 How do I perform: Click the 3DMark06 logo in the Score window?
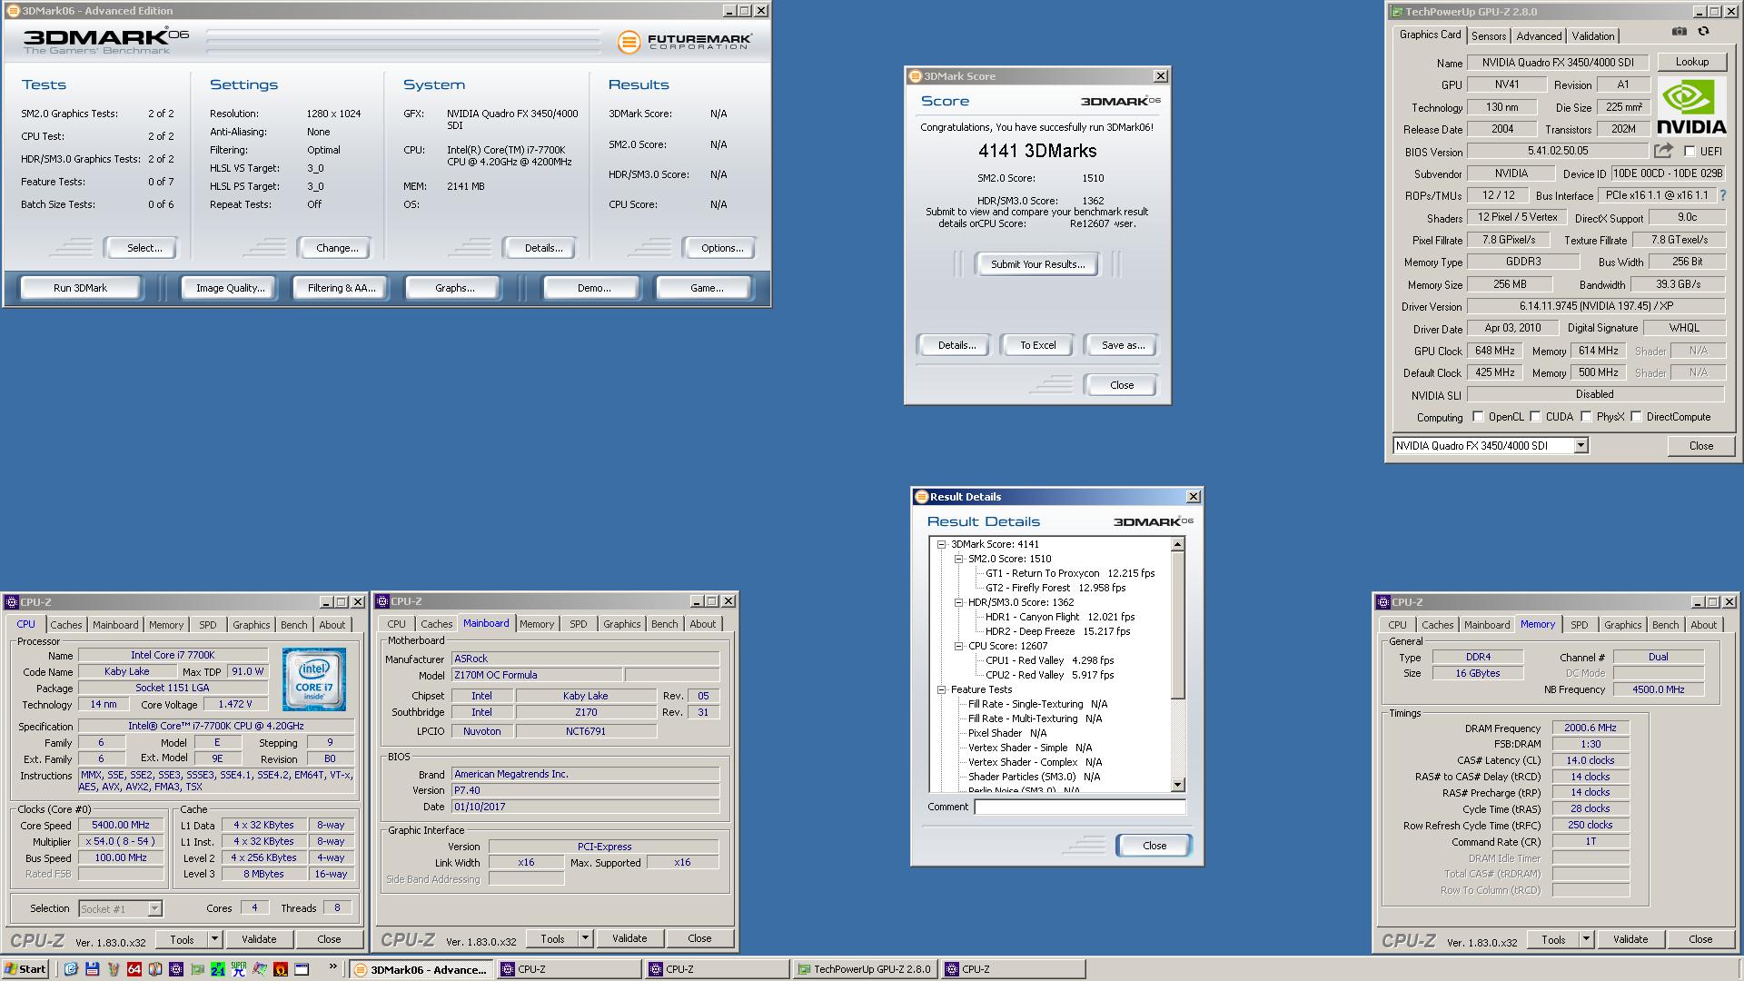click(x=1120, y=101)
